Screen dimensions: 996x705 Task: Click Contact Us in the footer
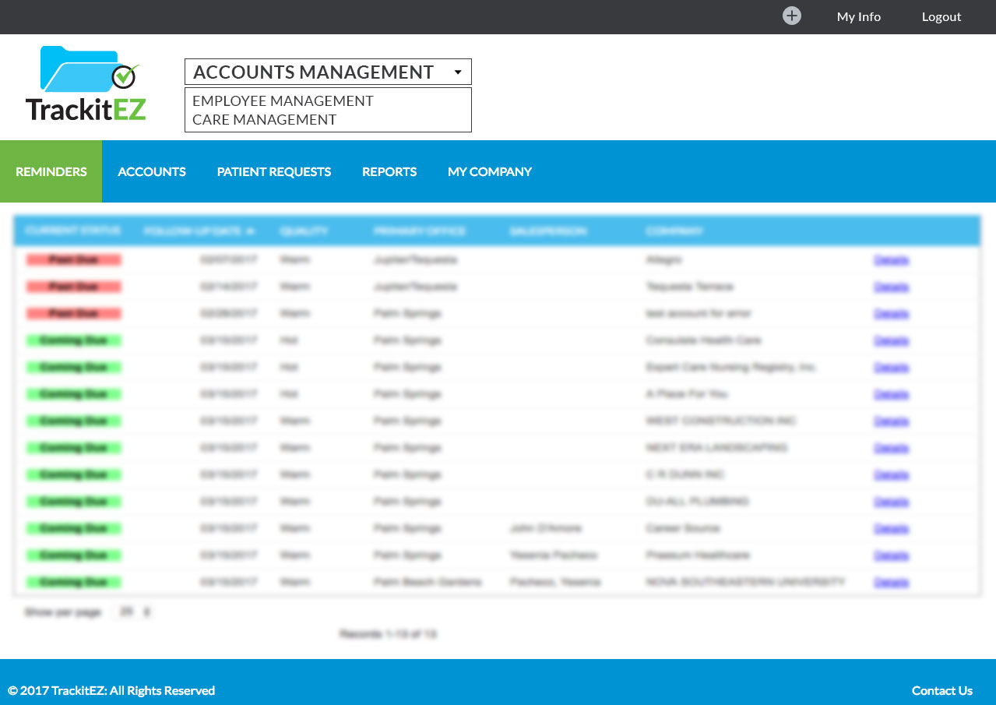941,690
